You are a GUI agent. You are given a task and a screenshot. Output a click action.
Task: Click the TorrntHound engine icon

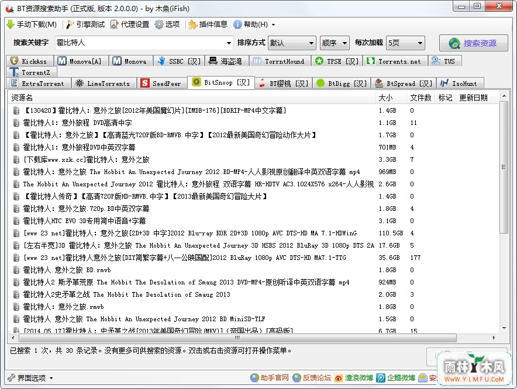coord(257,61)
